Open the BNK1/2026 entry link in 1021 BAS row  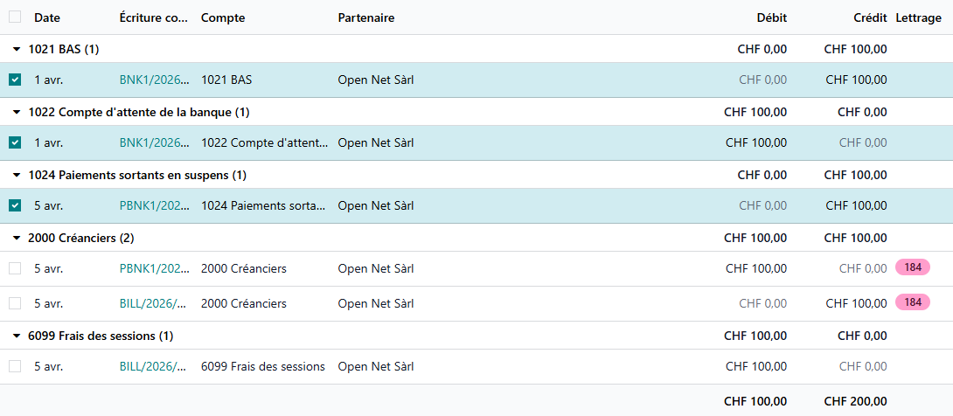point(154,80)
